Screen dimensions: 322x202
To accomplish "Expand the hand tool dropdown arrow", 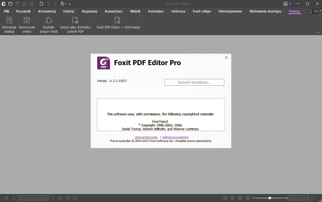I will 66,4.
